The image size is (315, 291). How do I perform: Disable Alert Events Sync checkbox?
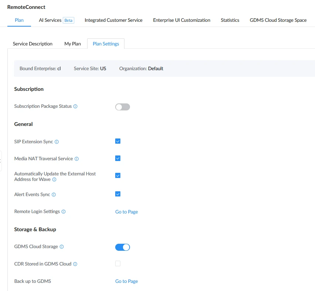[118, 194]
